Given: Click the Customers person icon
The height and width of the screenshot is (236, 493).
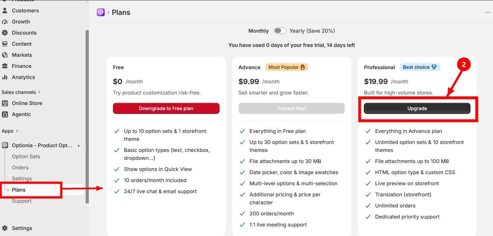Looking at the screenshot, I should (5, 10).
